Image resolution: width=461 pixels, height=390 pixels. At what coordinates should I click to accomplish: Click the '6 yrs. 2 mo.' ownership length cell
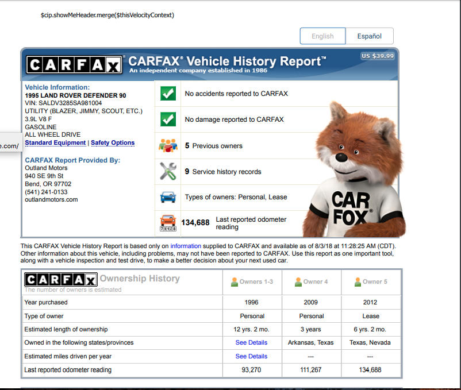pos(370,330)
